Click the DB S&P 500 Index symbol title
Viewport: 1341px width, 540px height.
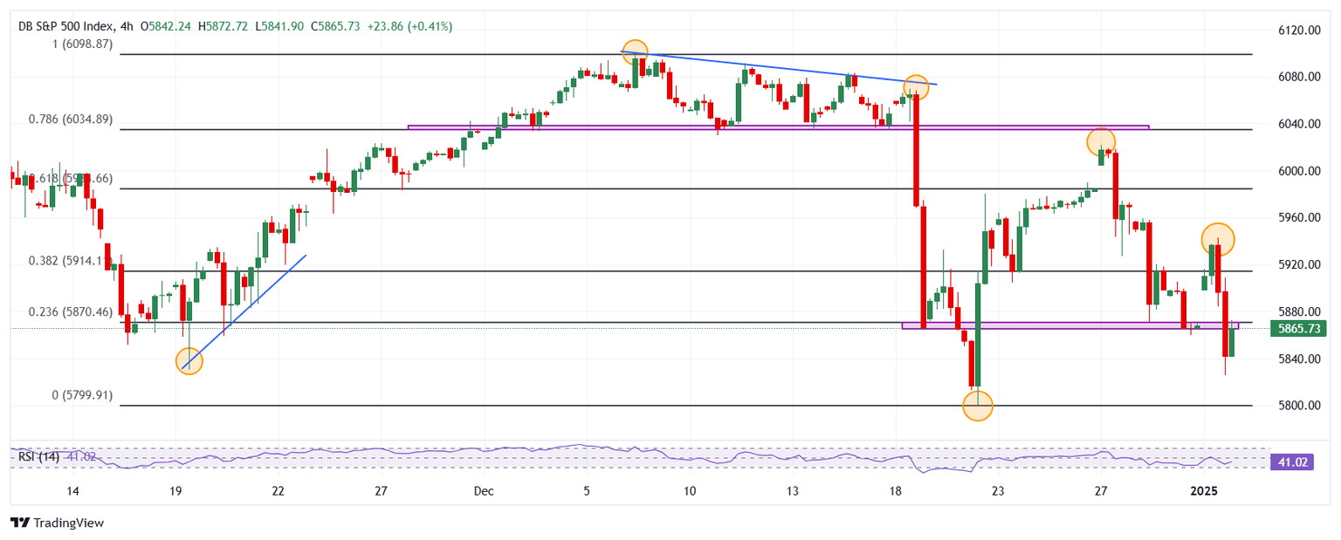click(x=65, y=27)
